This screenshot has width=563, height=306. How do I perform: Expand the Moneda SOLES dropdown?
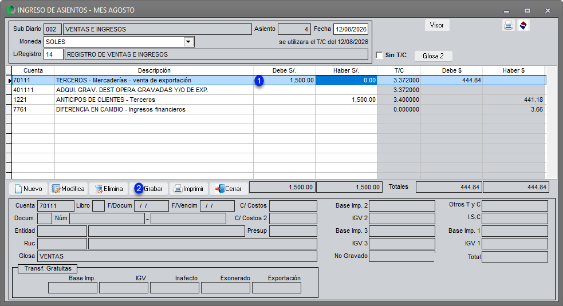point(188,42)
